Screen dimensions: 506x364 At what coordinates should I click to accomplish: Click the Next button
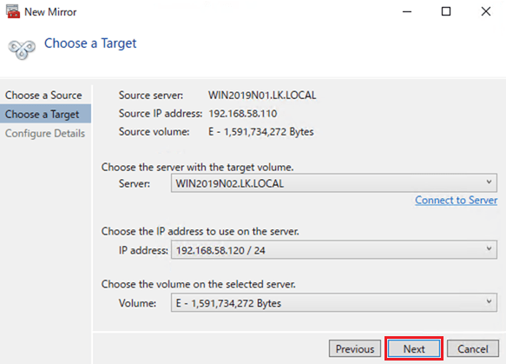(x=414, y=348)
